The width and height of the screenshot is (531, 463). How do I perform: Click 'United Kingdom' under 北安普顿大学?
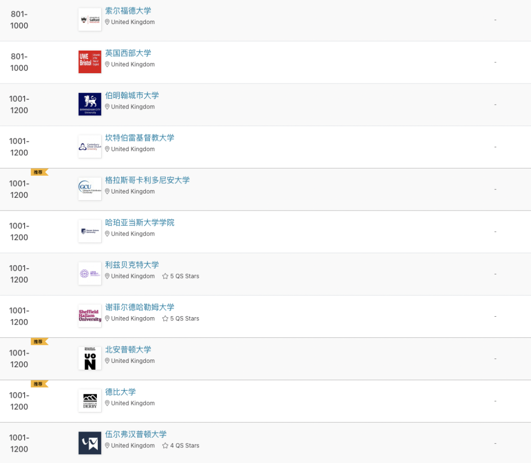(133, 361)
